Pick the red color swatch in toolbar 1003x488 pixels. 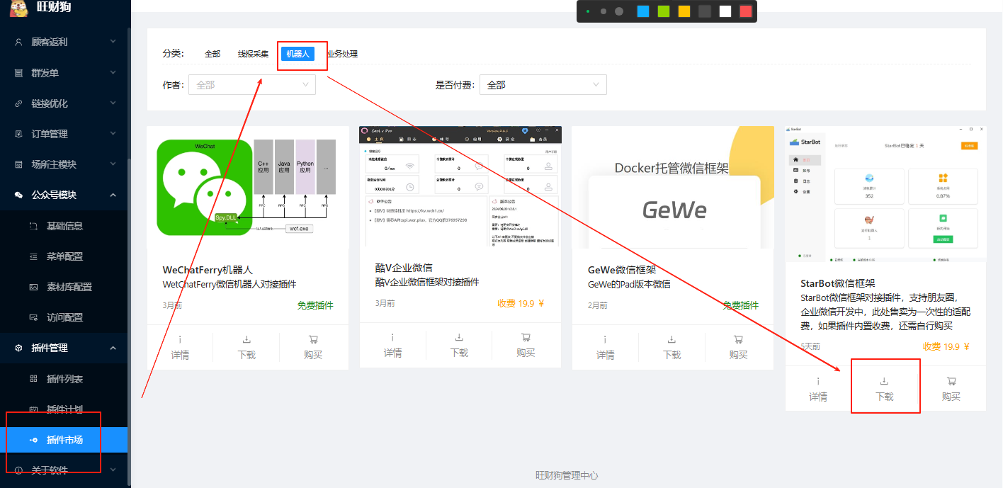(745, 11)
